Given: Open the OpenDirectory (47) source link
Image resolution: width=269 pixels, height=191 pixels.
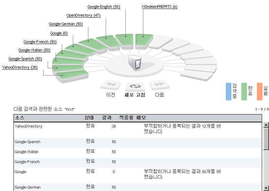Looking at the screenshot, I should point(83,16).
